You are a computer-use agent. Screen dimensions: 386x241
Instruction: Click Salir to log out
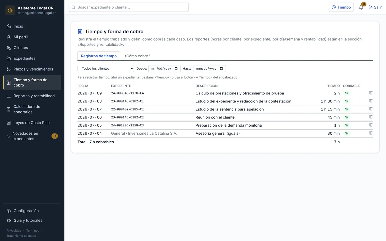pyautogui.click(x=375, y=7)
